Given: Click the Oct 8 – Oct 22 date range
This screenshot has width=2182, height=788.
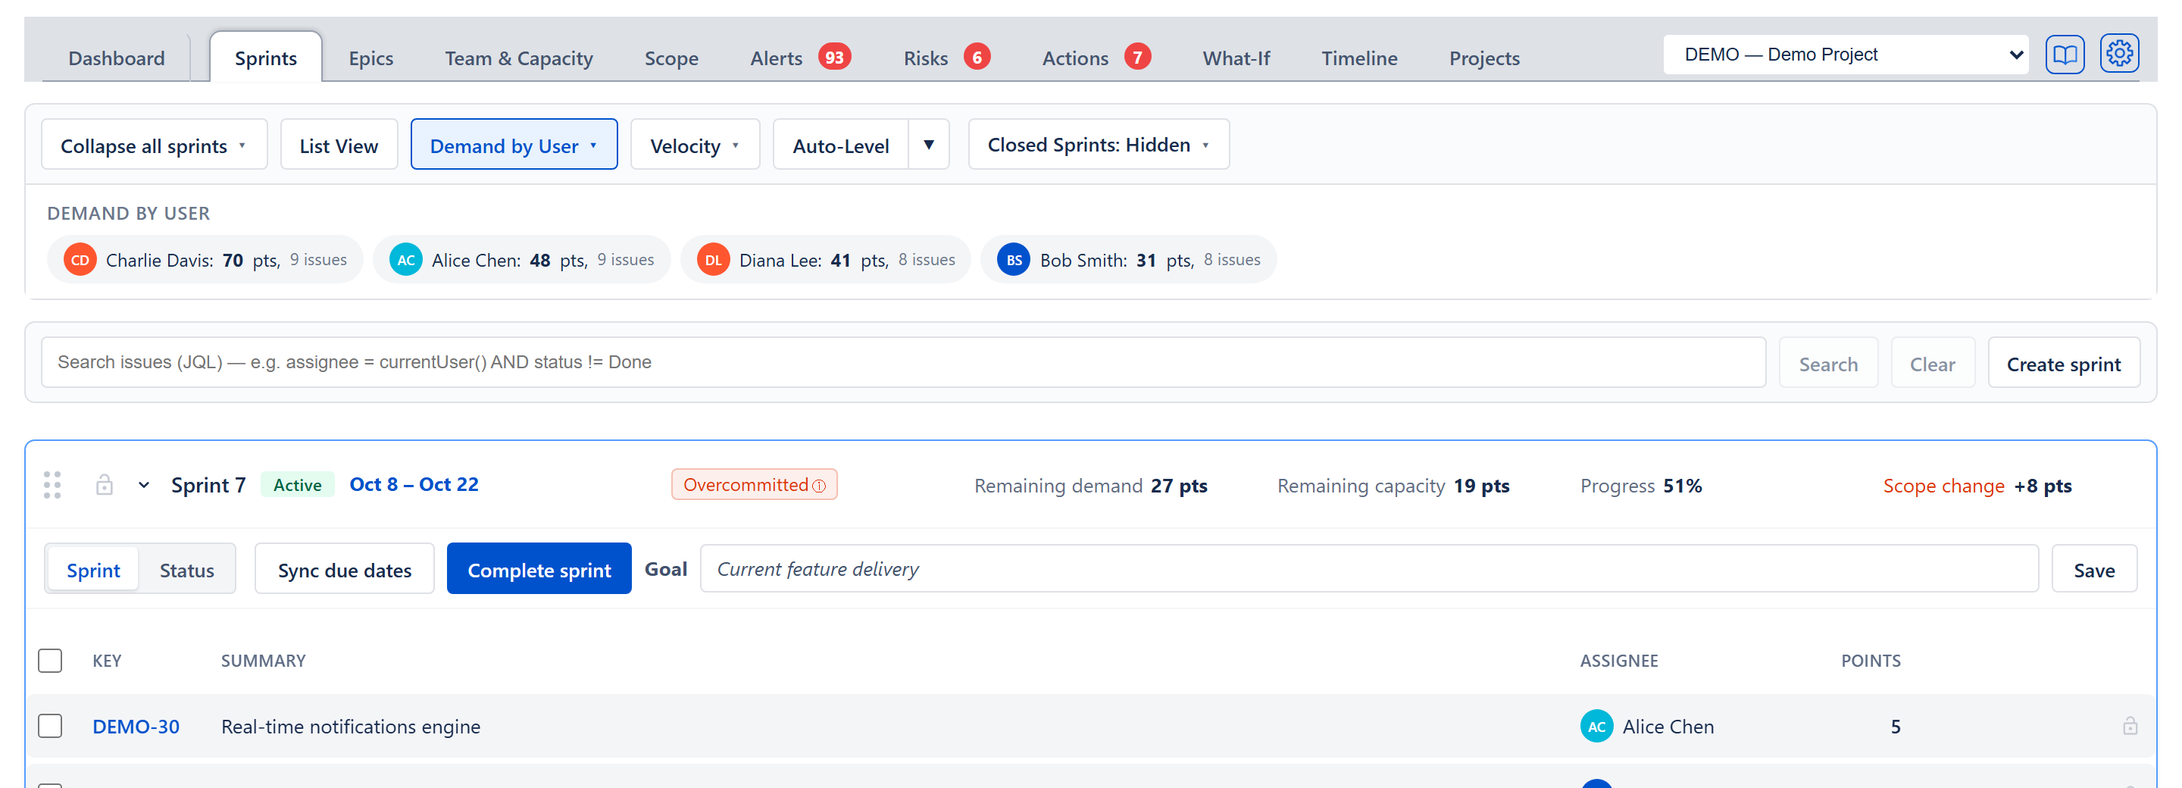Looking at the screenshot, I should [x=414, y=485].
